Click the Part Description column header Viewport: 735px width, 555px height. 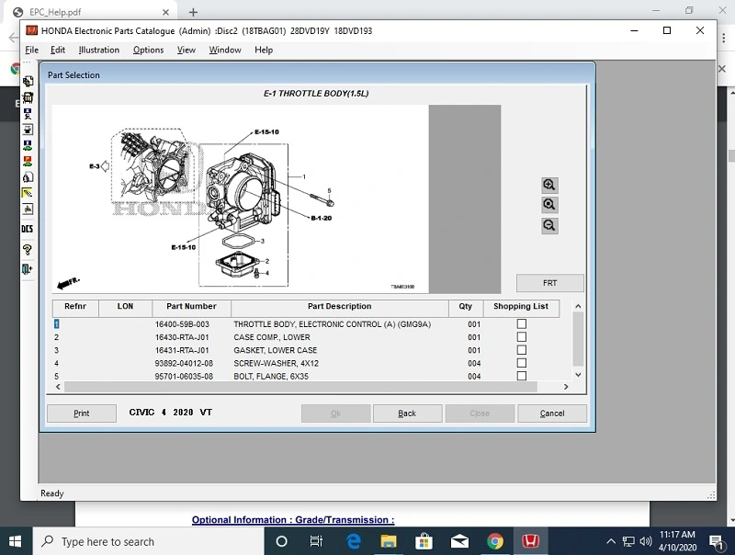click(x=339, y=307)
